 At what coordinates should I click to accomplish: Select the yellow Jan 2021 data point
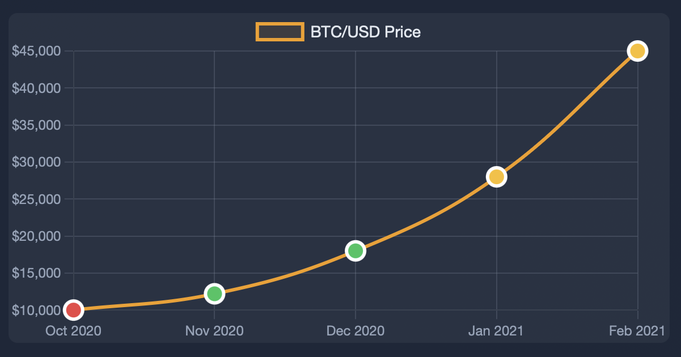coord(496,177)
